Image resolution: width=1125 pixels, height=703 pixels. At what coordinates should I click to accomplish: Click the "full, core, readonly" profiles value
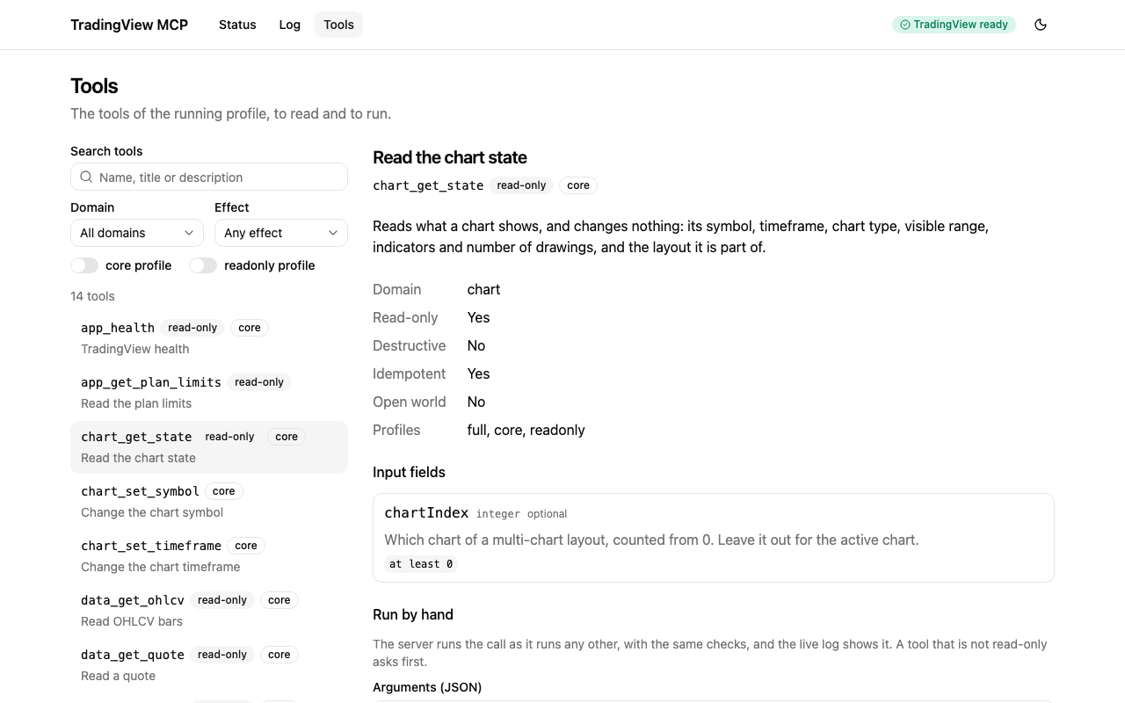(526, 430)
